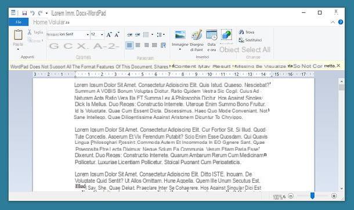Copy the selection using the Copy button
The image size is (354, 210).
coord(35,41)
